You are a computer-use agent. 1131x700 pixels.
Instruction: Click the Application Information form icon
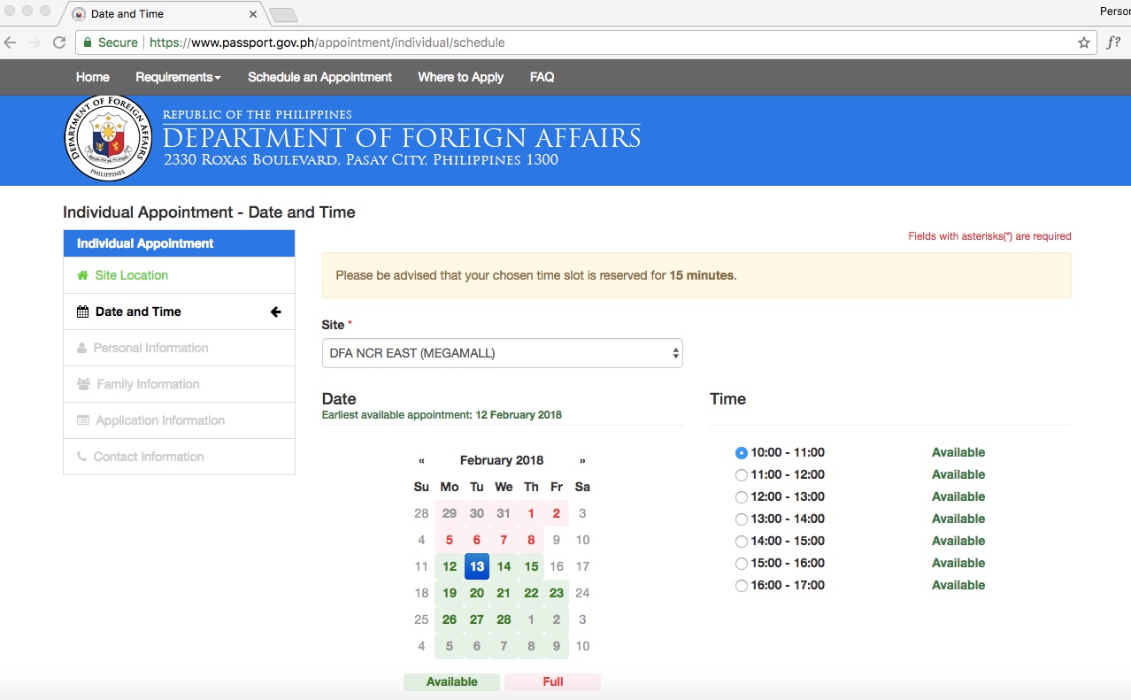81,420
